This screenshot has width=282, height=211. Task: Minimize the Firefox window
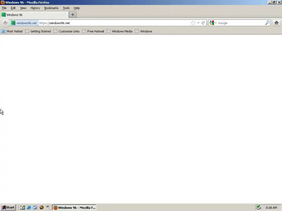(x=270, y=2)
